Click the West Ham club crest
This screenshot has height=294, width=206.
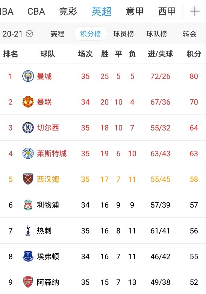click(28, 179)
